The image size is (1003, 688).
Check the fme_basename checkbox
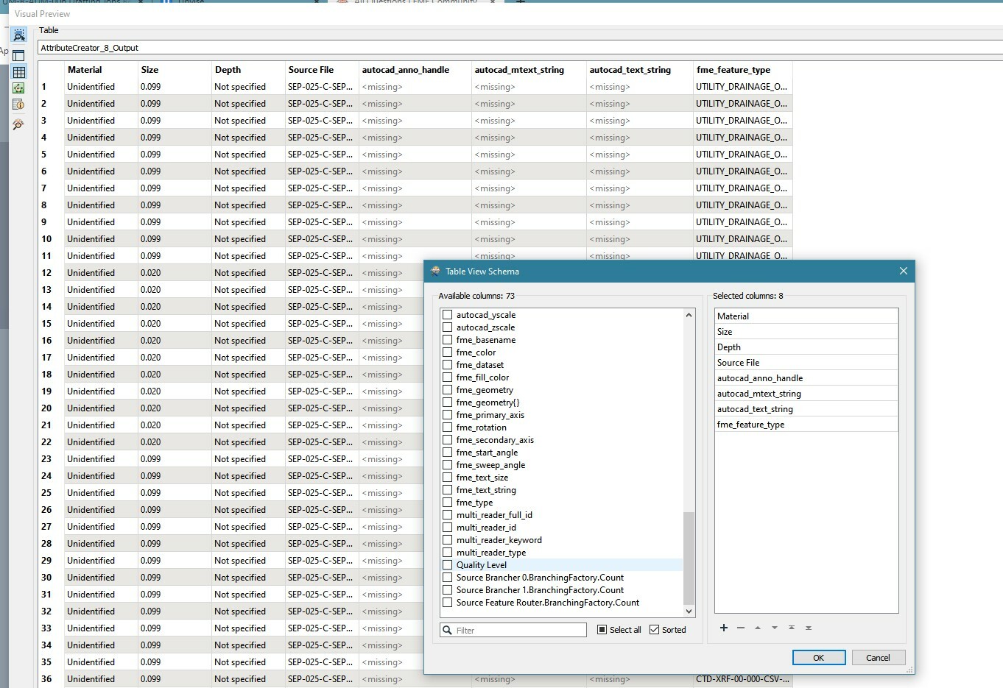click(447, 339)
